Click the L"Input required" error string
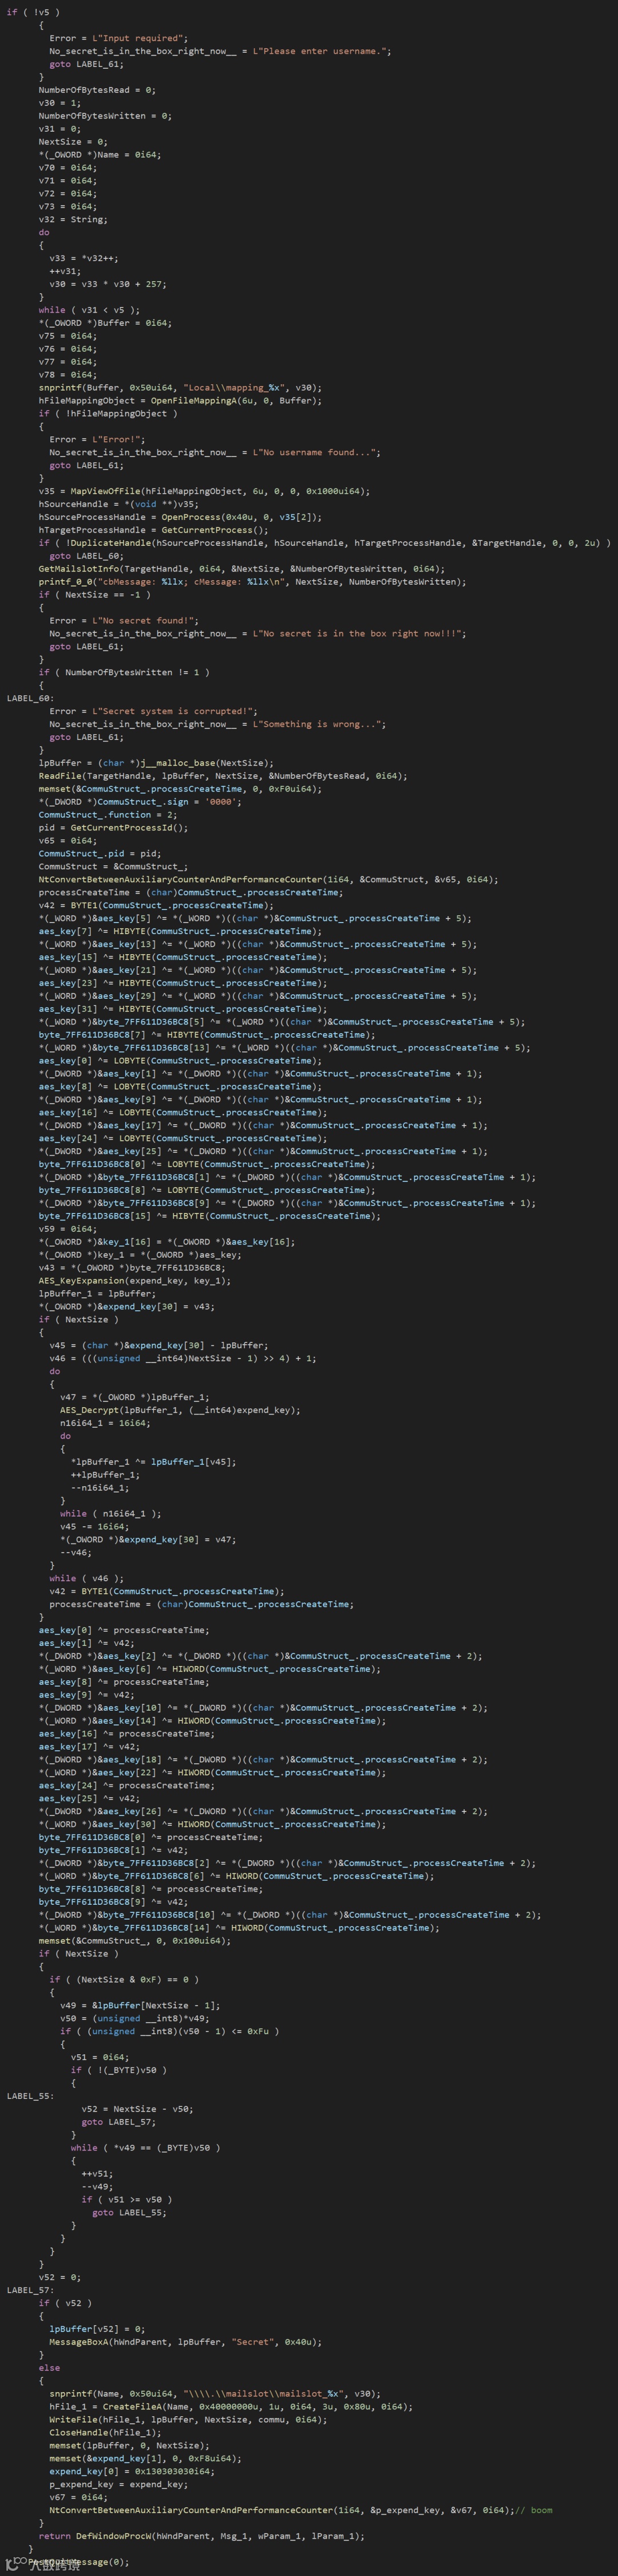 click(139, 38)
